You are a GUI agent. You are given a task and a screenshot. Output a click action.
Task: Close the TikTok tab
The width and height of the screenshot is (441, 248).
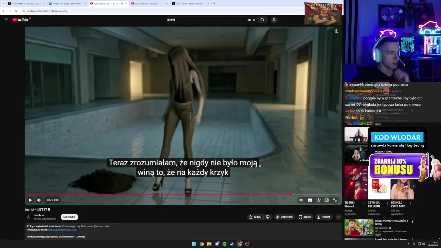(x=208, y=3)
